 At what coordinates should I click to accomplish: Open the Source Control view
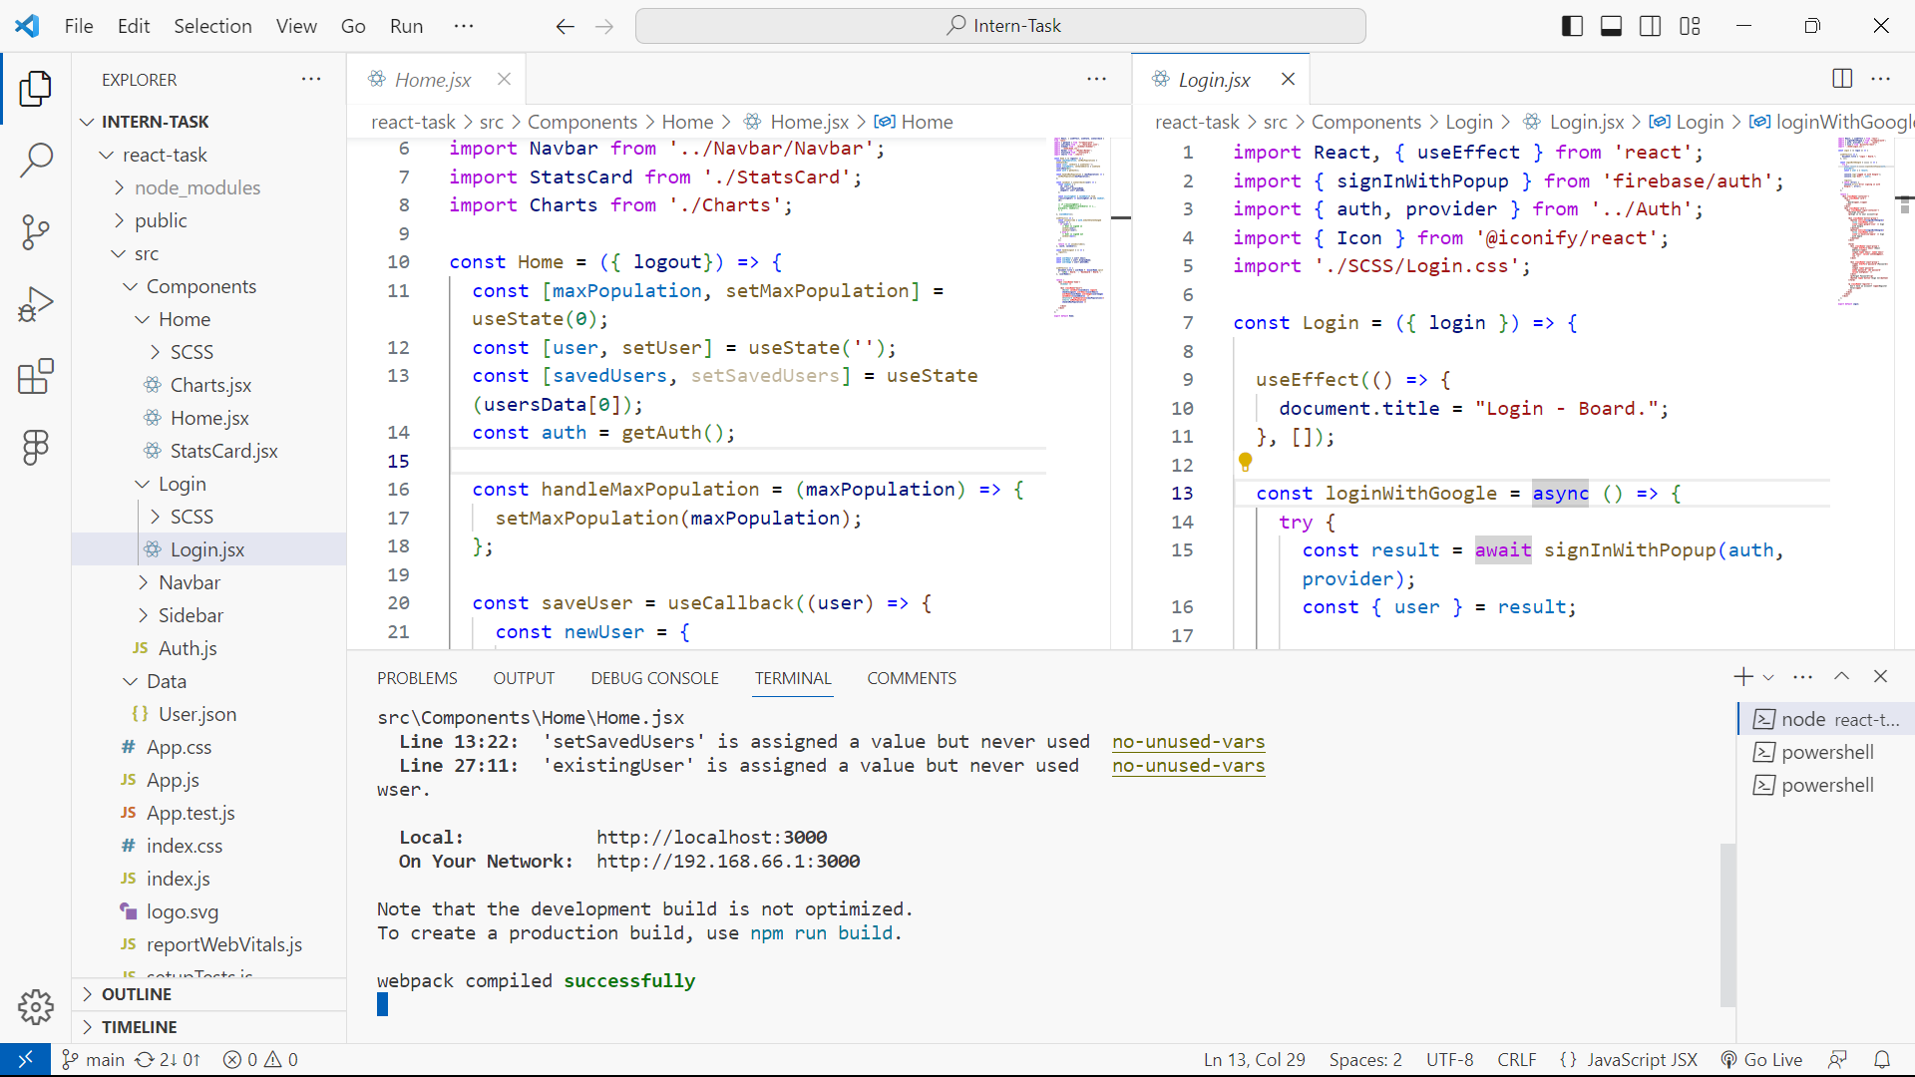tap(36, 231)
